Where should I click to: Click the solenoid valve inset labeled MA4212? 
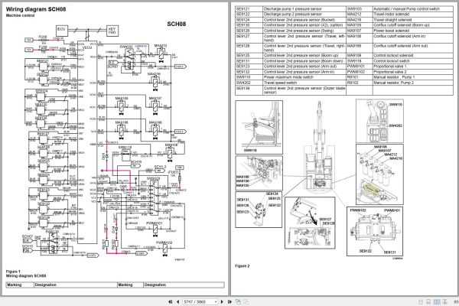[x=379, y=174]
